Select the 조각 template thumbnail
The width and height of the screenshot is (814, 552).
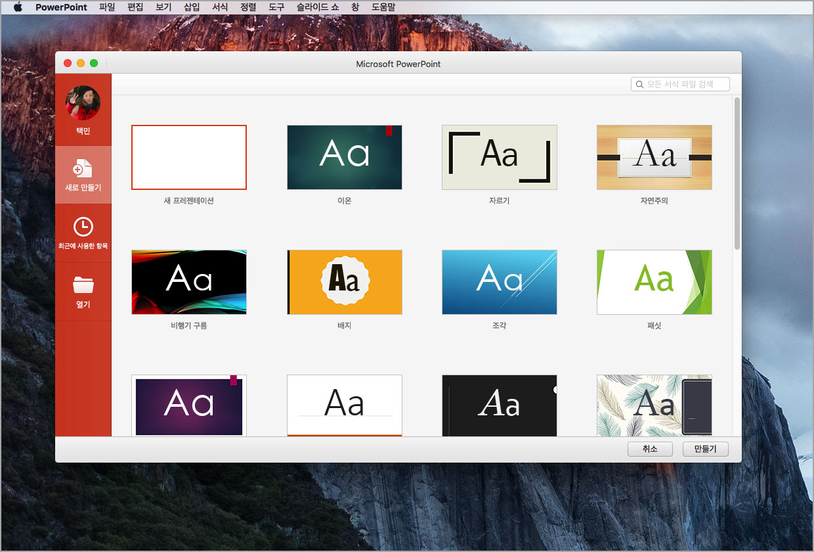click(500, 282)
